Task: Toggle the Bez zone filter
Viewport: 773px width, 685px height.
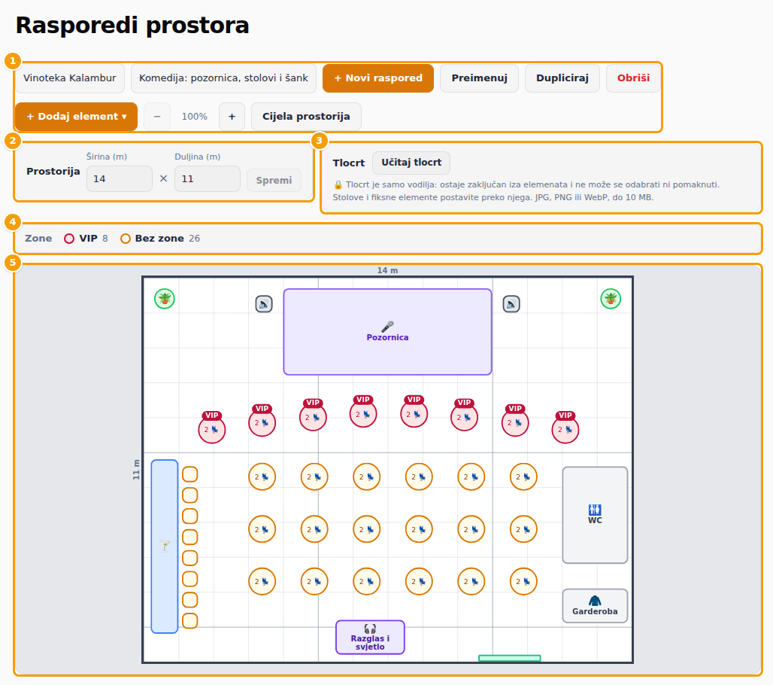Action: pos(160,239)
